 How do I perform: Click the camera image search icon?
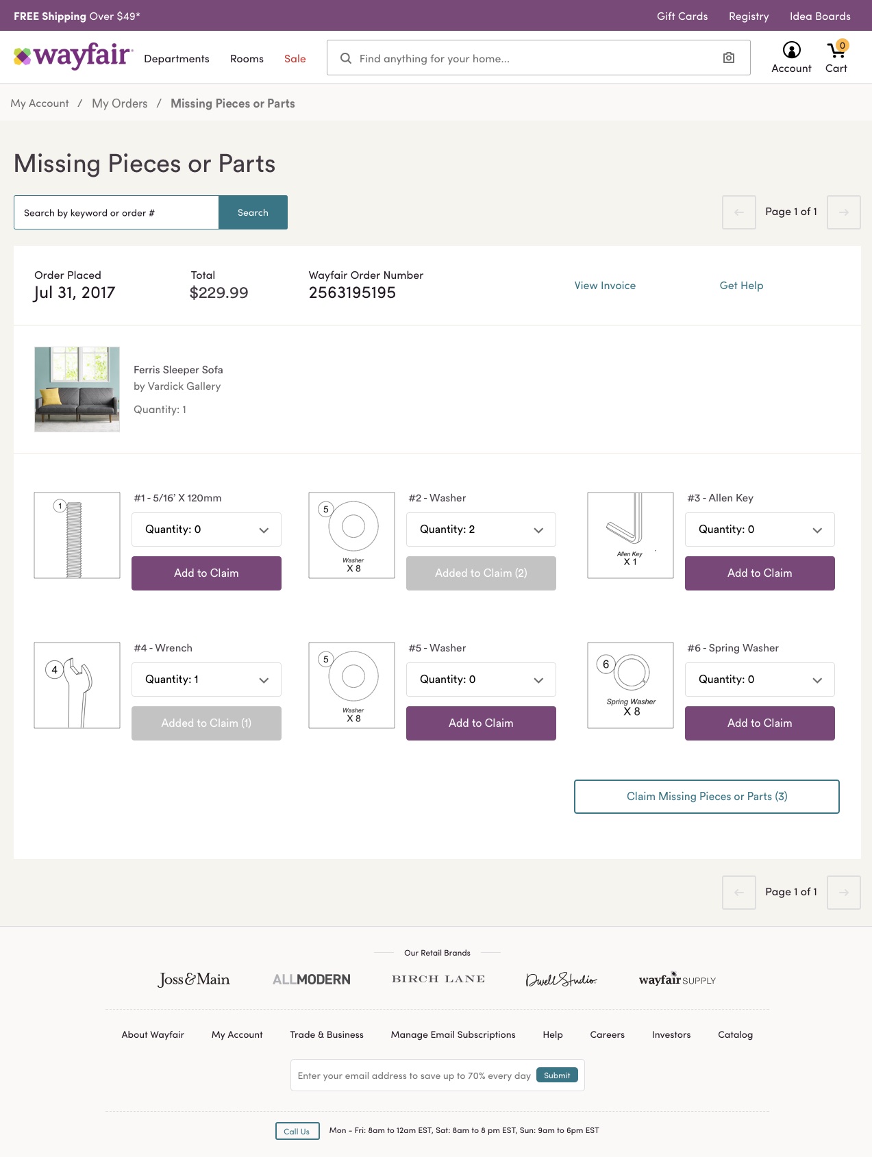pyautogui.click(x=729, y=58)
